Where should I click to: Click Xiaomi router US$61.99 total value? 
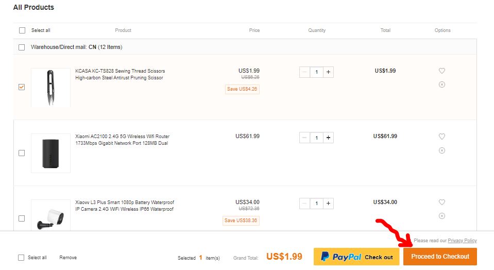(x=385, y=137)
